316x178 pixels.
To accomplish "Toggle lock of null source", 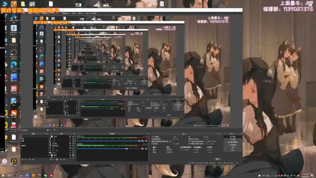I will [x=73, y=148].
